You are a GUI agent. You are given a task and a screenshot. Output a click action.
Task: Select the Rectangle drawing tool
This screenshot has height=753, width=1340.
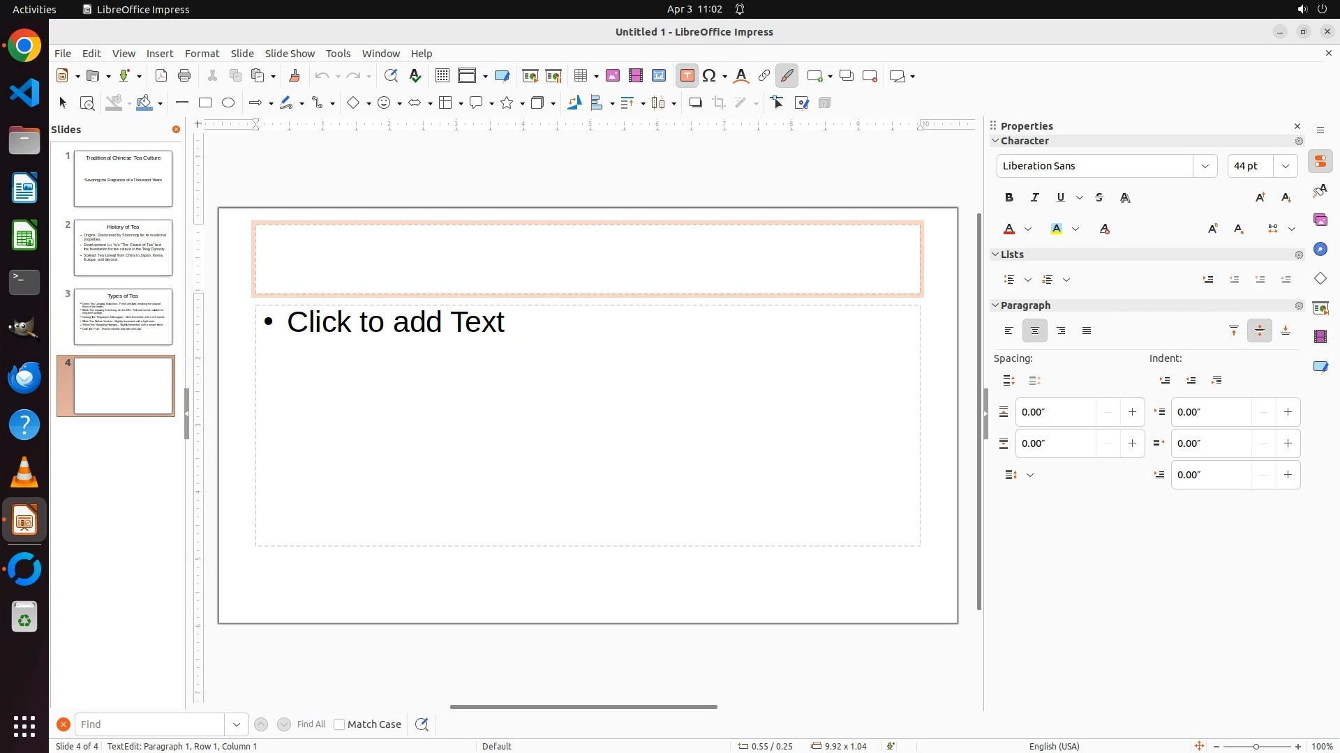(x=205, y=103)
